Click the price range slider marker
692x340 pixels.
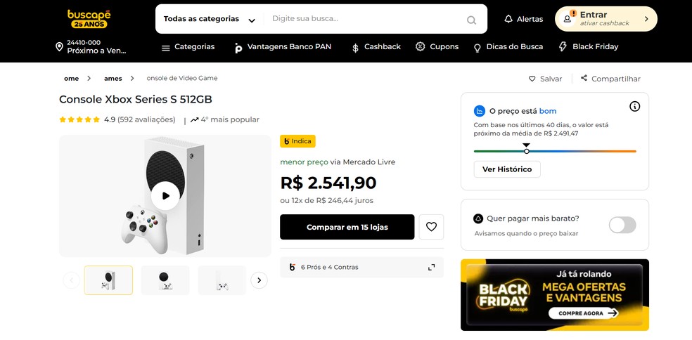[526, 151]
